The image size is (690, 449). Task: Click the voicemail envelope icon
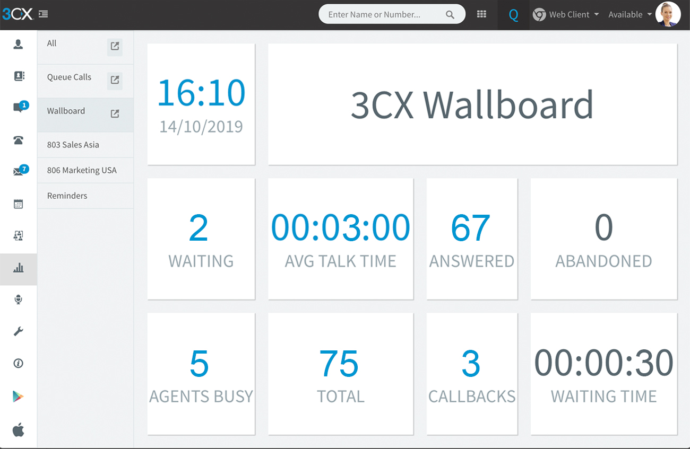[x=19, y=172]
